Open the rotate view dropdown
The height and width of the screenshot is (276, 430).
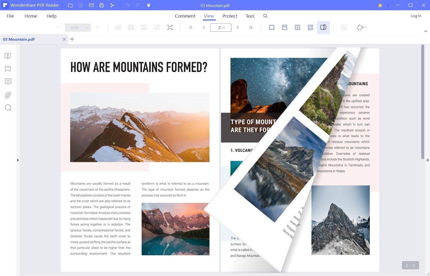tap(361, 27)
